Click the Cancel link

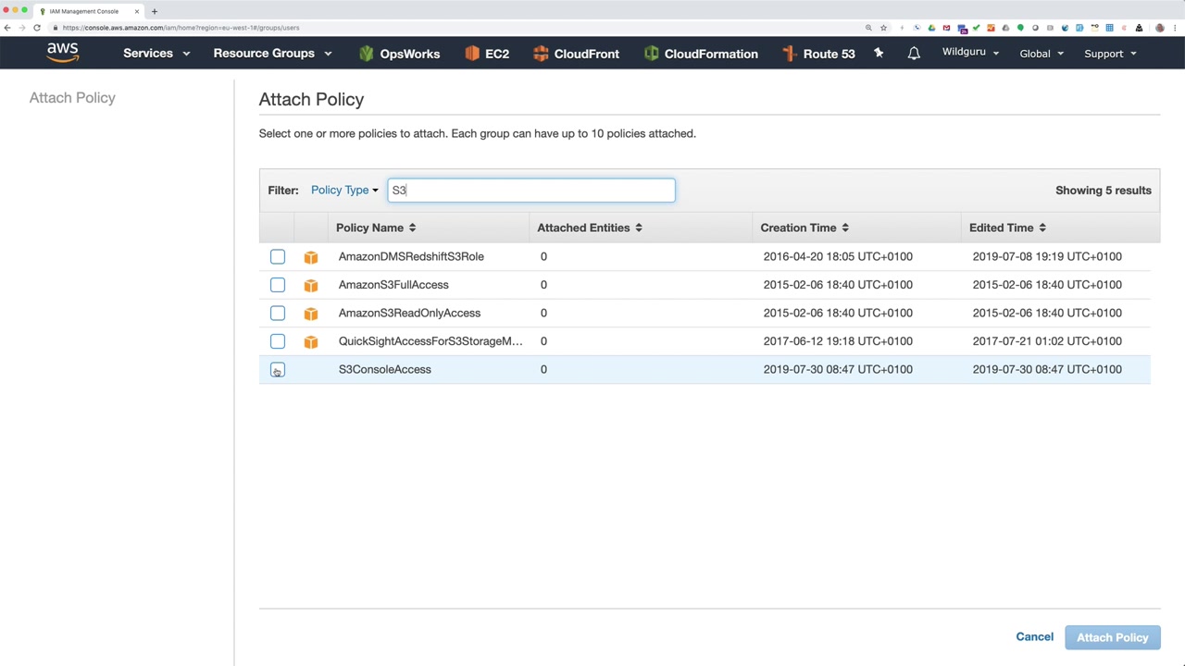1034,636
